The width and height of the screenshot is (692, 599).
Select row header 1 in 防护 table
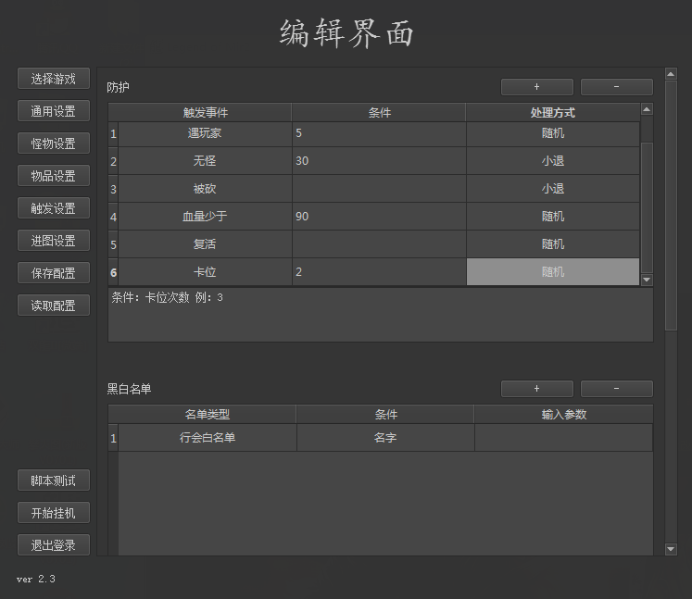click(113, 133)
